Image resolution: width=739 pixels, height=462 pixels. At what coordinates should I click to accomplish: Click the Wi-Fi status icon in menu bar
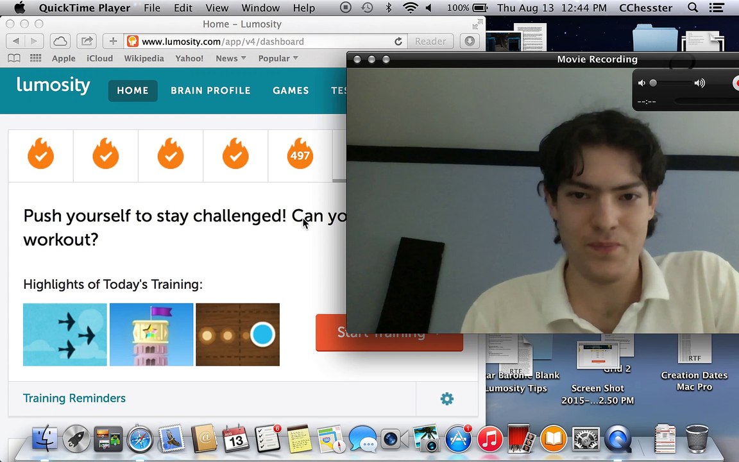click(x=411, y=8)
